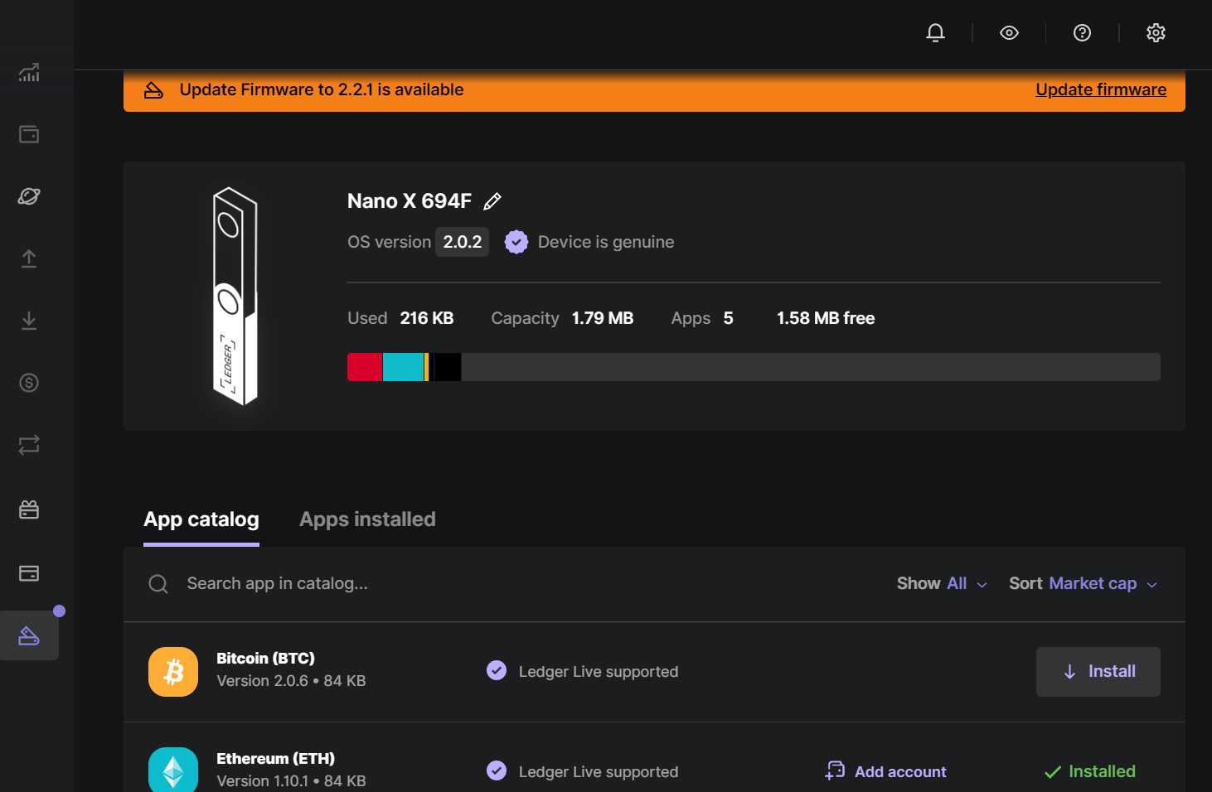Click the Ethereum Installed status
Viewport: 1212px width, 792px height.
click(1089, 771)
